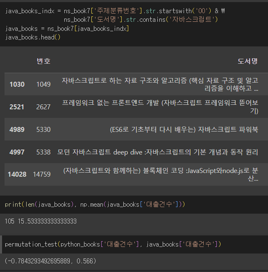268x272 pixels.
Task: Select row index 2521
Action: pos(17,107)
